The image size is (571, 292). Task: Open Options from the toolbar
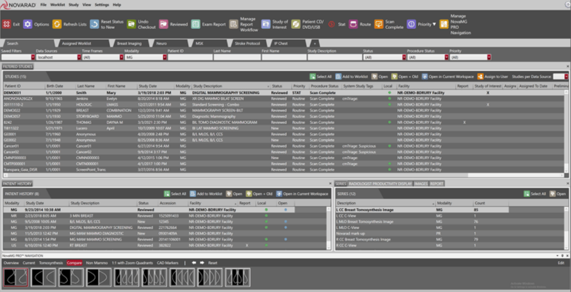pos(27,24)
